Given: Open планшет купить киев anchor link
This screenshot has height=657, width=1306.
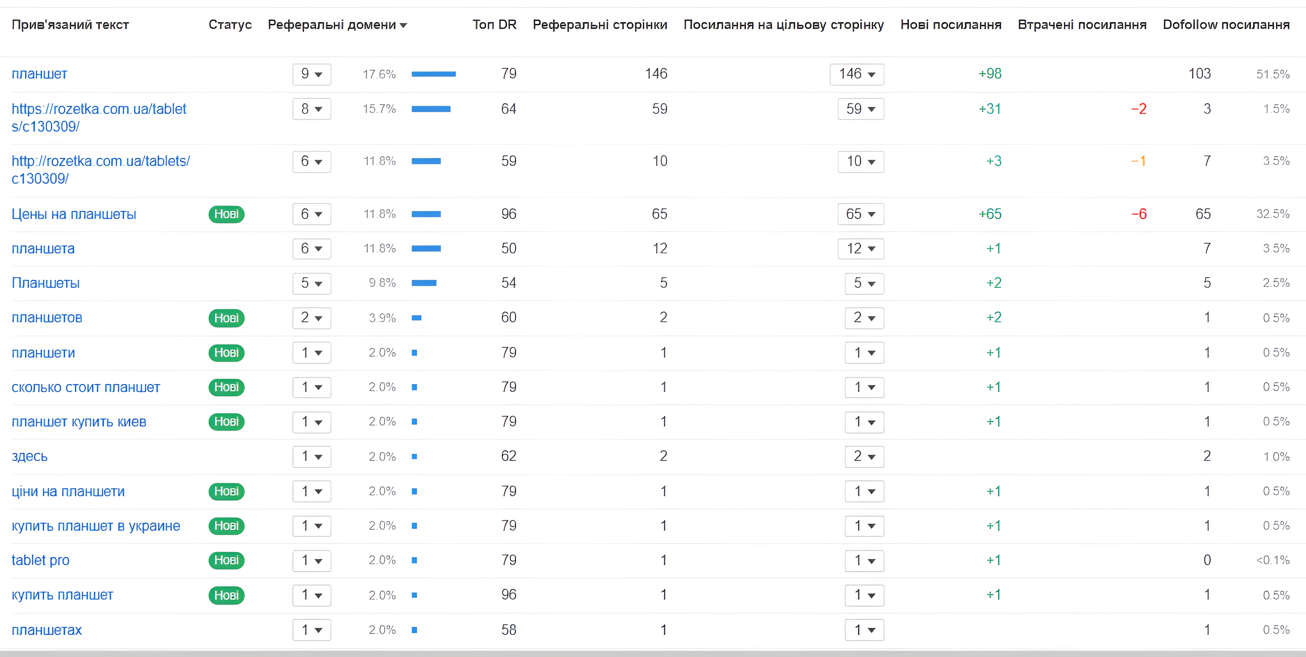Looking at the screenshot, I should [x=79, y=422].
